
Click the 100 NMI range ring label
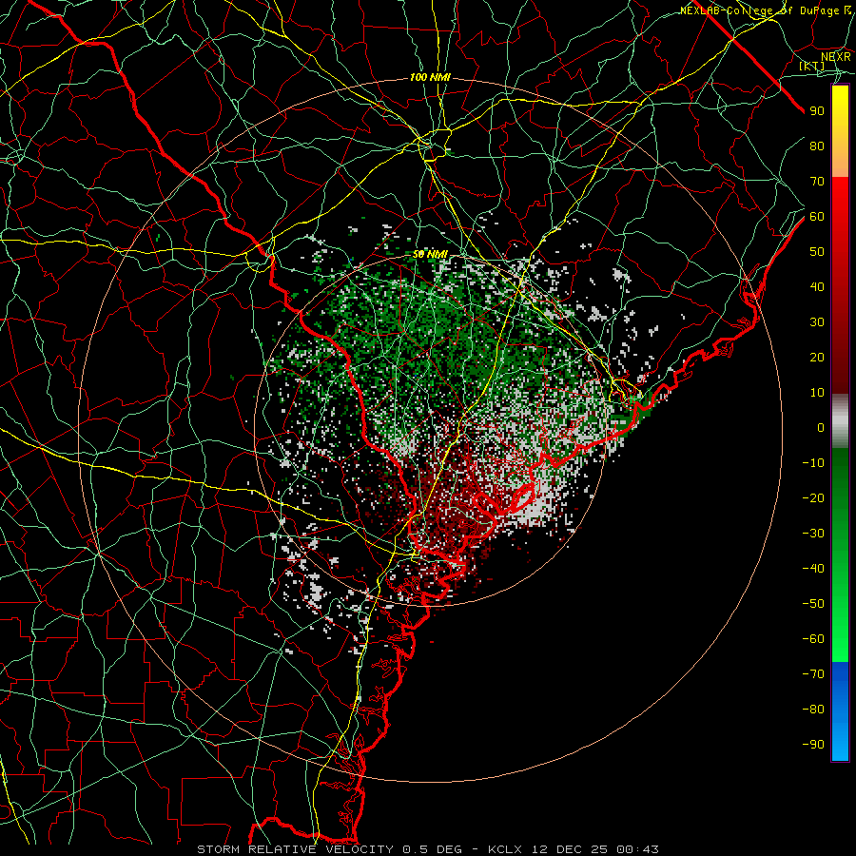430,78
